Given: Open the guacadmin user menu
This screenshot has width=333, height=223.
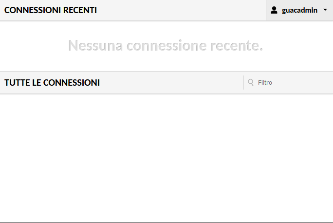Looking at the screenshot, I should click(x=299, y=10).
